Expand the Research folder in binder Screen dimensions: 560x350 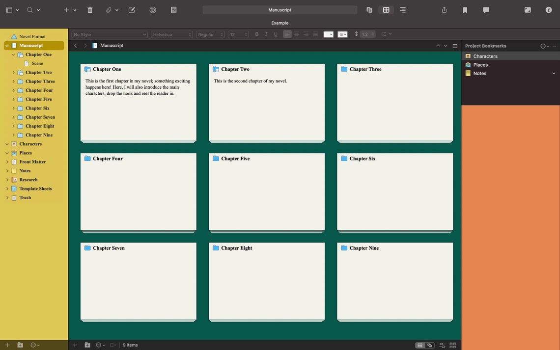click(x=7, y=180)
